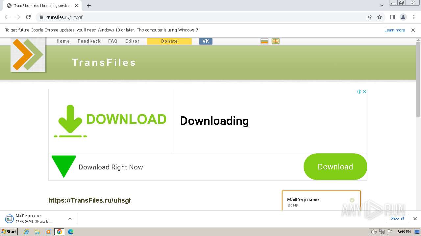Close the TransFiles tab

(76, 6)
